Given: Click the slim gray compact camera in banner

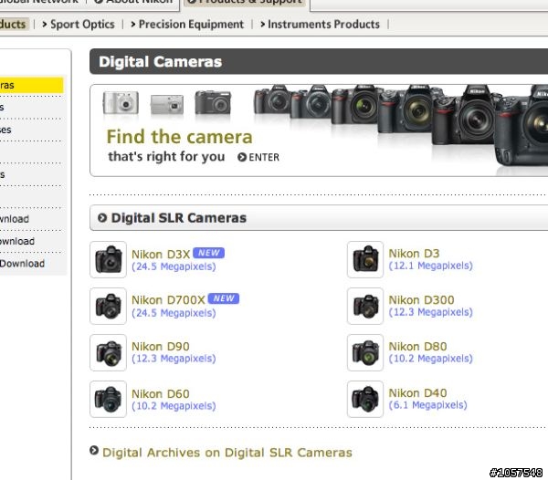Looking at the screenshot, I should 167,104.
